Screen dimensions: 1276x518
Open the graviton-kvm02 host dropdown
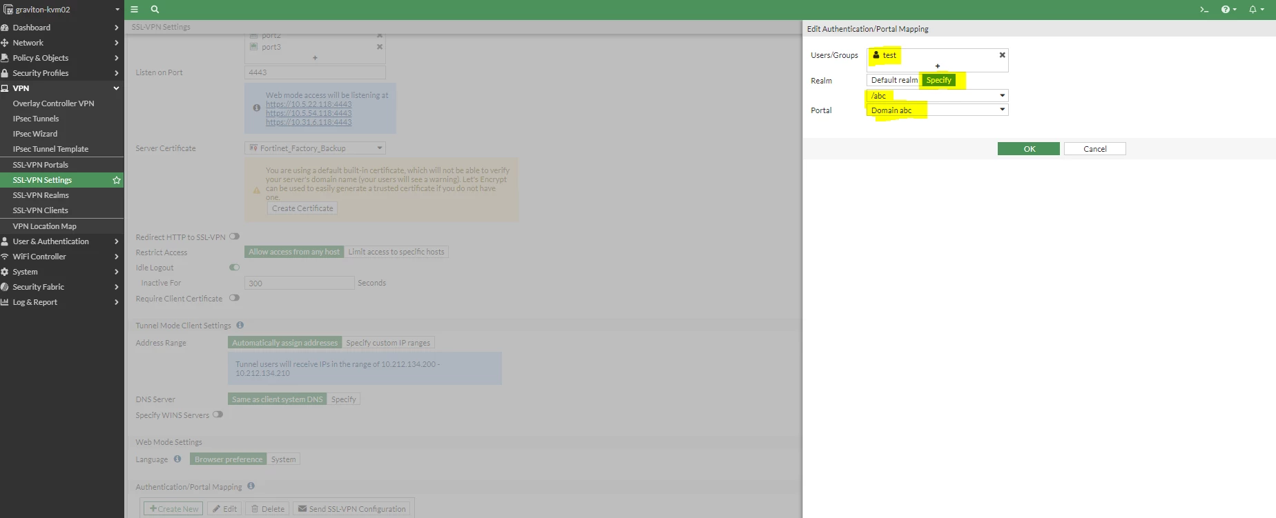61,10
